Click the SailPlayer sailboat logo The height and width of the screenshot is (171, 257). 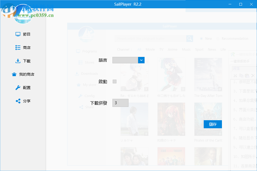click(x=86, y=34)
